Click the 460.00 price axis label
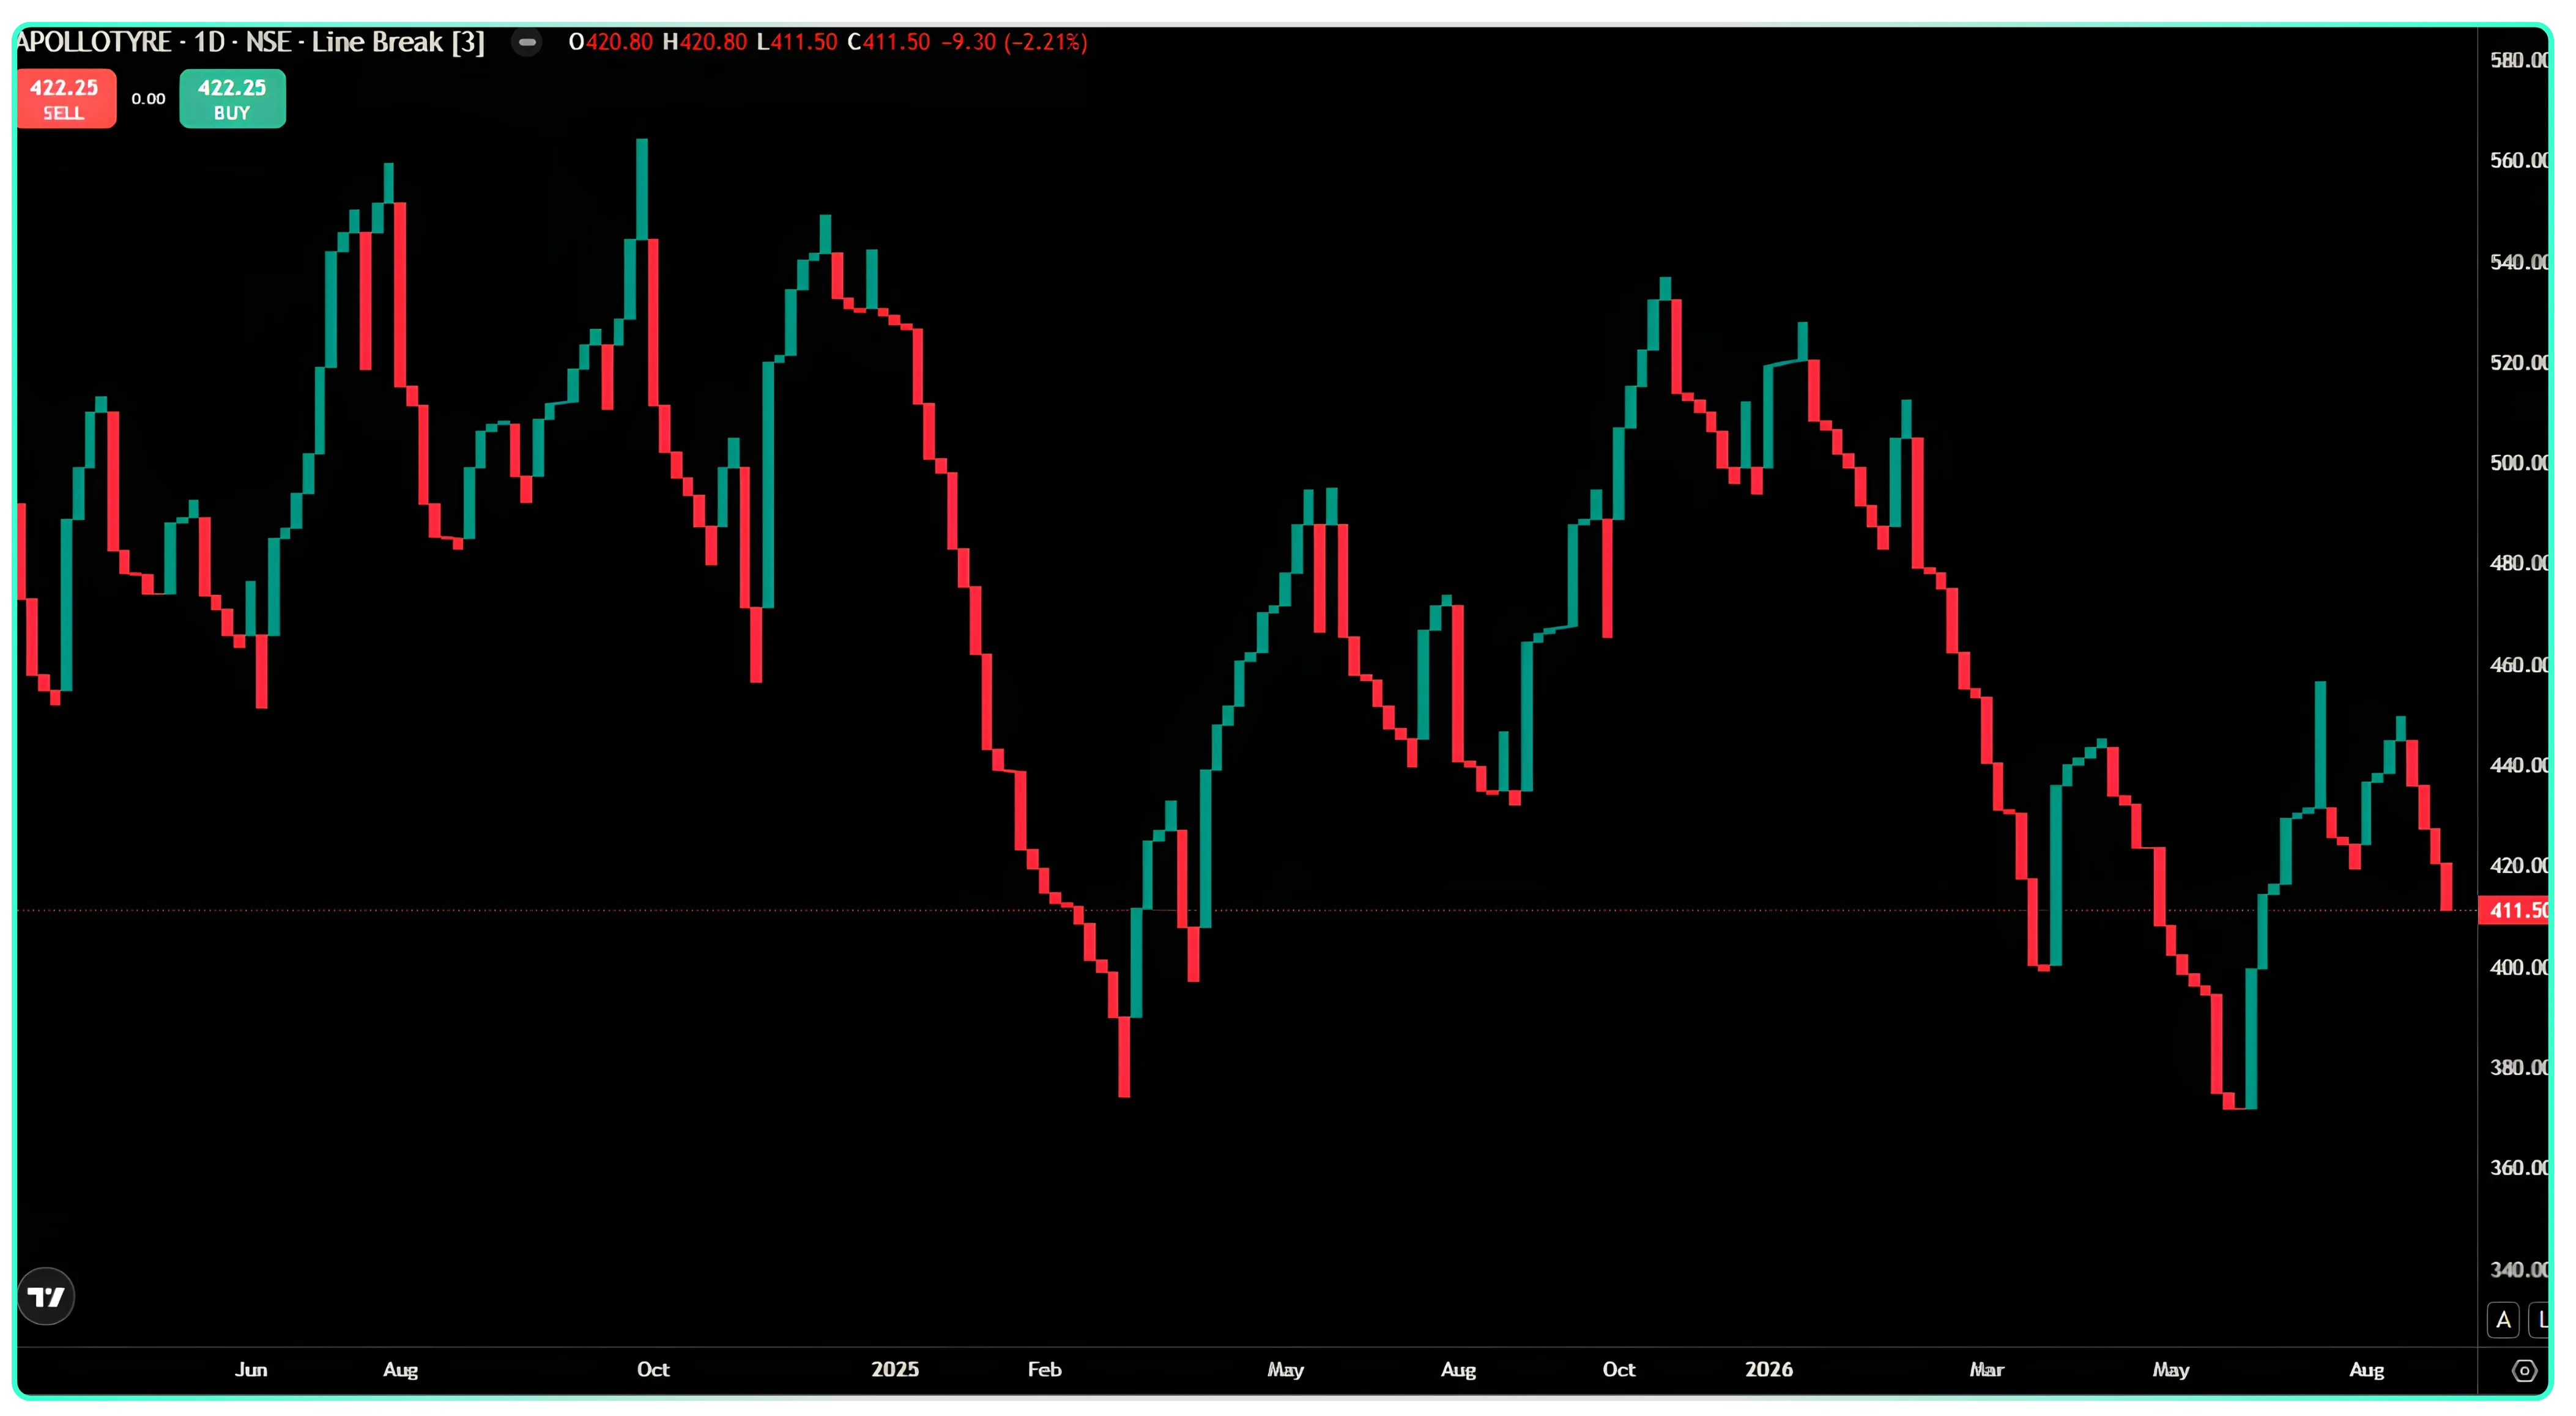 2518,665
